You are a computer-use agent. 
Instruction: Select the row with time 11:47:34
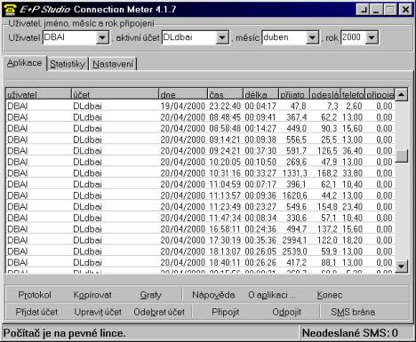[x=200, y=218]
